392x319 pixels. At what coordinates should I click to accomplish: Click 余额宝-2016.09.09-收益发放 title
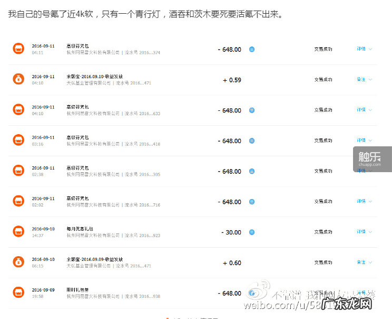tap(94, 259)
